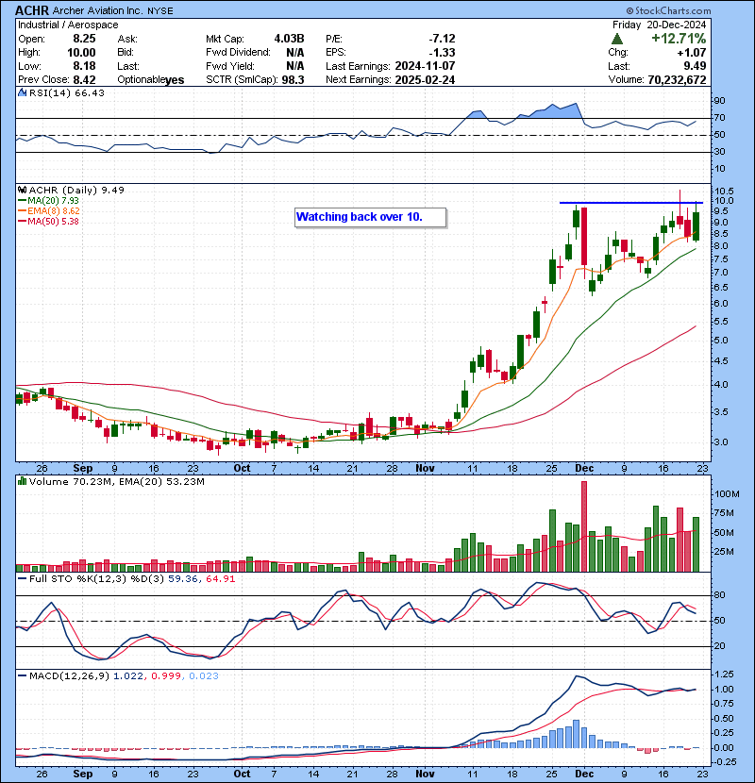The height and width of the screenshot is (783, 755).
Task: Click the 100M volume axis label
Action: pyautogui.click(x=727, y=494)
